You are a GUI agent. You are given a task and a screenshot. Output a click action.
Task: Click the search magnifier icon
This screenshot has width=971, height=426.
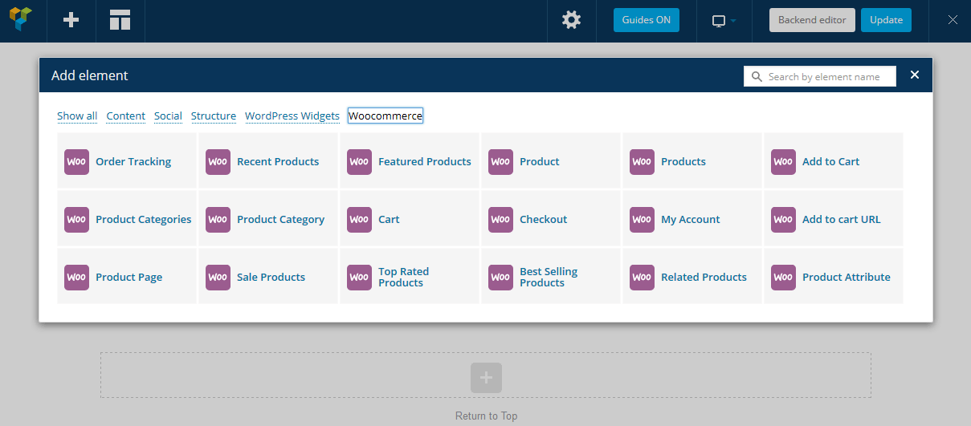click(x=757, y=77)
